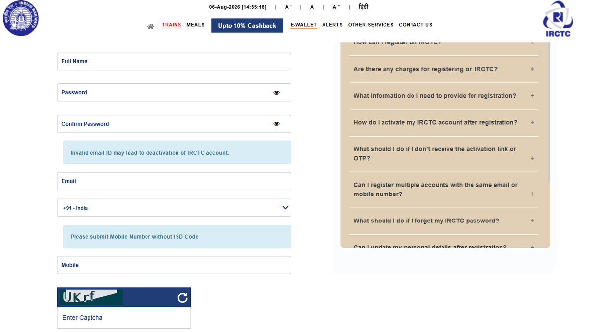The image size is (590, 332).
Task: Click the FAQ panel scrollbar
Action: pos(548,113)
